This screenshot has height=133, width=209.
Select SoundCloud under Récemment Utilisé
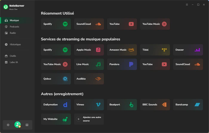(89, 24)
